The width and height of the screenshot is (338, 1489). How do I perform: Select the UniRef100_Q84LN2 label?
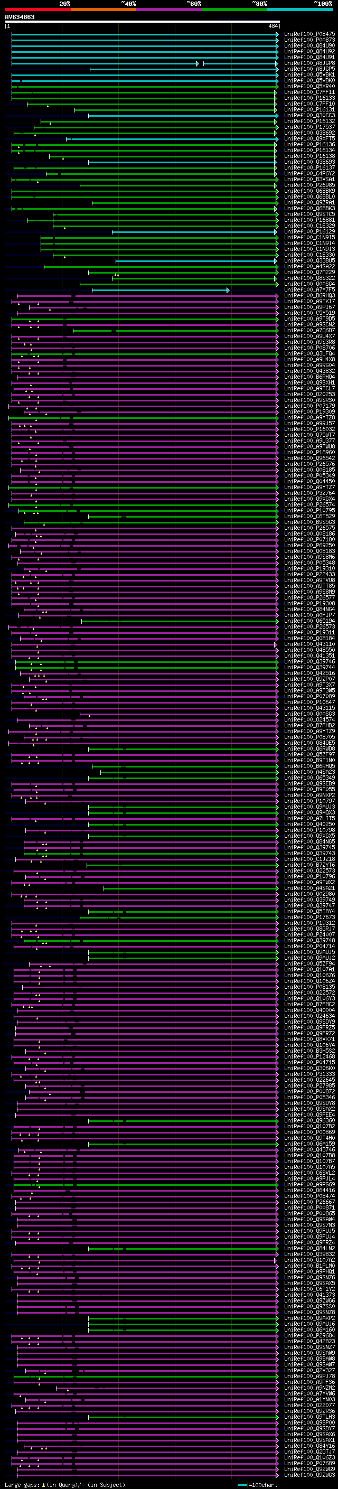click(x=309, y=1249)
